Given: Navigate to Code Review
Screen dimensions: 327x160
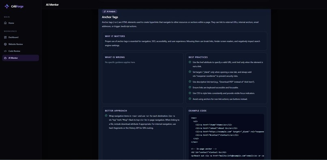Looking at the screenshot, I should 20,51.
